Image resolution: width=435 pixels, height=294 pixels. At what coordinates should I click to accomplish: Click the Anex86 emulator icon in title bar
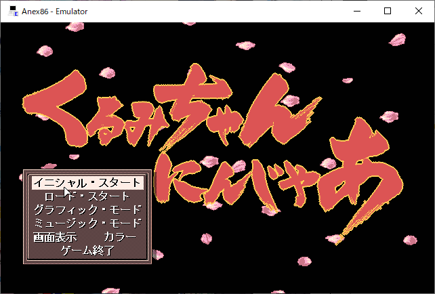click(x=13, y=11)
